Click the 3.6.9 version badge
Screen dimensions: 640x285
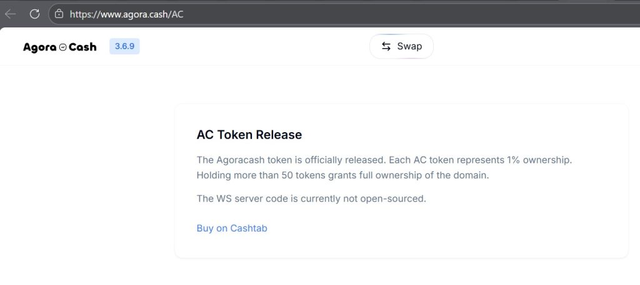(124, 47)
